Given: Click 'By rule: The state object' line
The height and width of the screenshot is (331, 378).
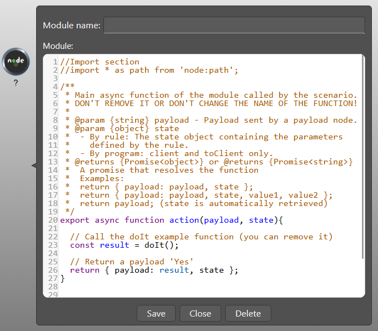Looking at the screenshot, I should (204, 137).
